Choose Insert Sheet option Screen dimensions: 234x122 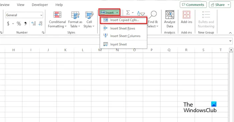pyautogui.click(x=123, y=44)
